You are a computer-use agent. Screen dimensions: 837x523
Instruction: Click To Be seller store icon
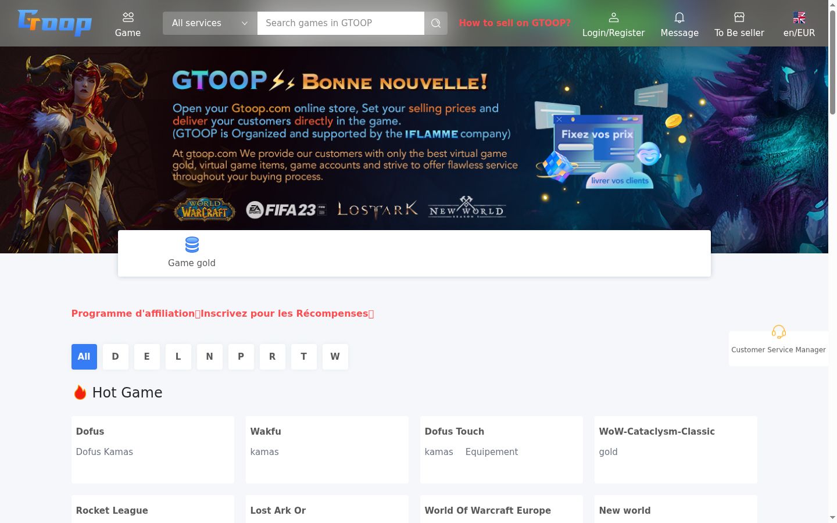click(739, 17)
